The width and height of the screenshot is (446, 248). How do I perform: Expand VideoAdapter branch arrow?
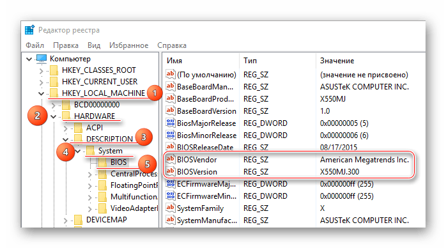coord(90,209)
